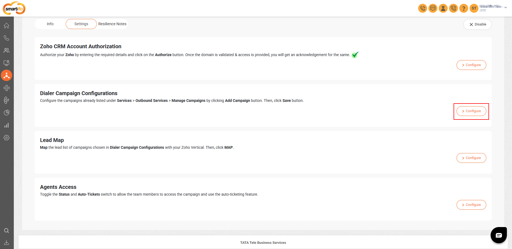
Task: Click the Agents Access heading
Action: pyautogui.click(x=58, y=187)
